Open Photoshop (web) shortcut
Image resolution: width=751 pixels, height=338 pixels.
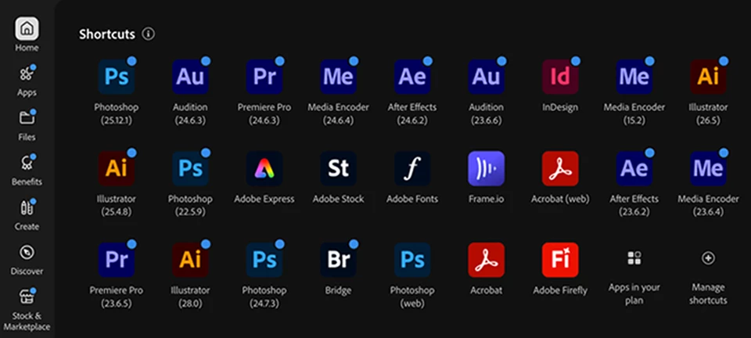click(412, 260)
